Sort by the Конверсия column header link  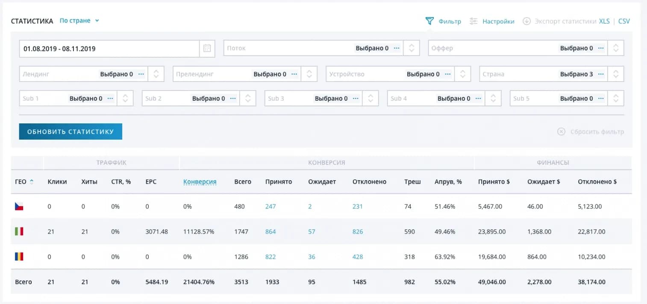200,181
